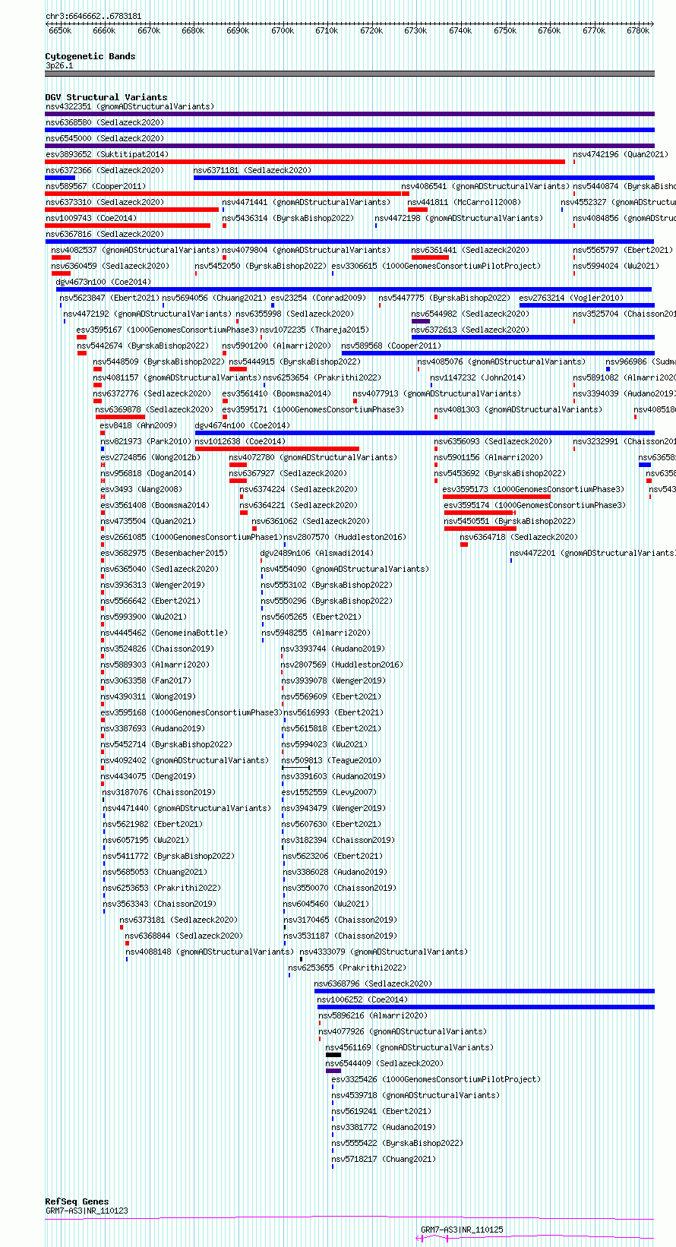Viewport: 676px width, 1247px height.
Task: Select the nsv589568 (Cooper2011) label
Action: pos(391,346)
